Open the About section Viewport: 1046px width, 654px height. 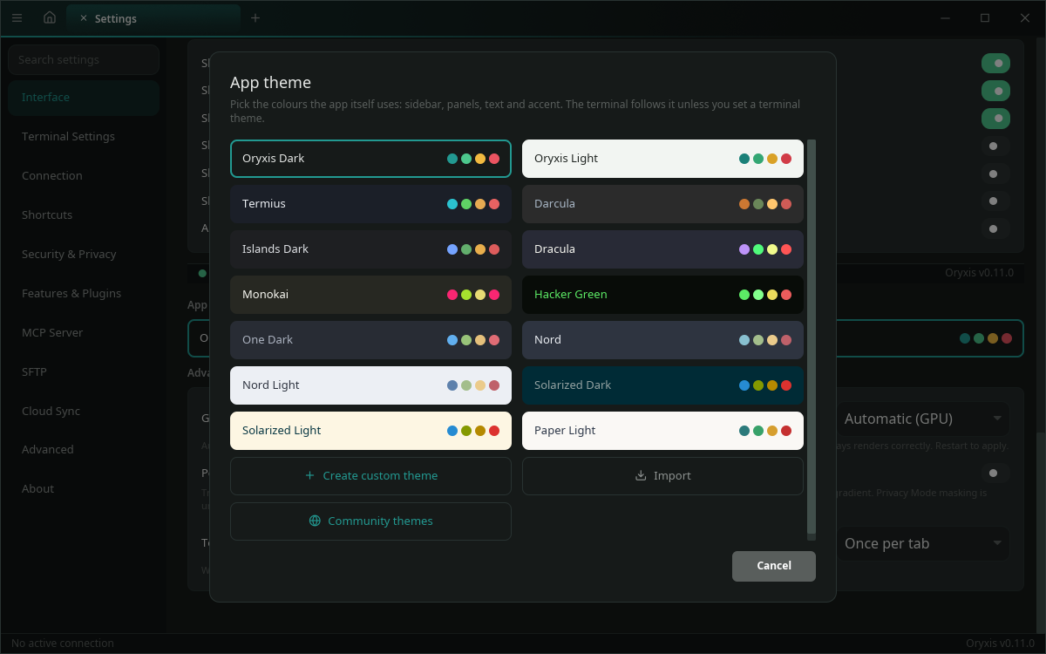(x=84, y=489)
